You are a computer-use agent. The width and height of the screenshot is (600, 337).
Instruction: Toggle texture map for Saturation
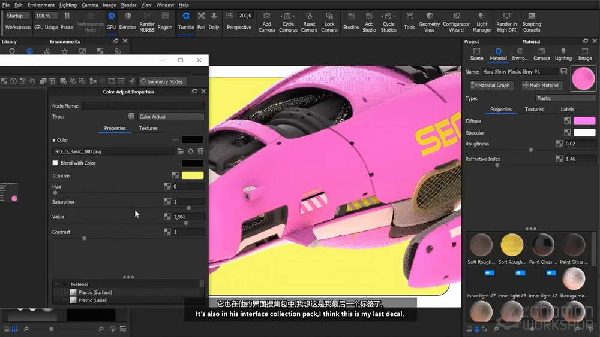click(x=167, y=202)
